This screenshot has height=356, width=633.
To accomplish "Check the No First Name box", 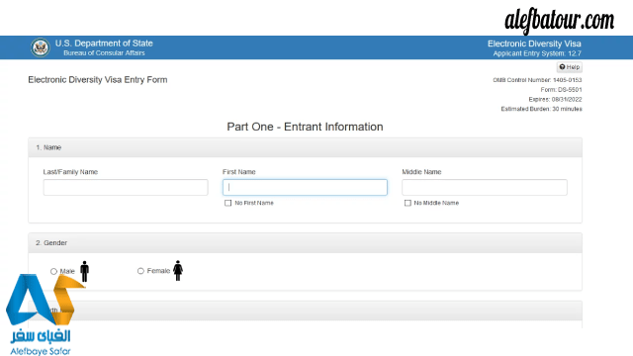I will coord(228,203).
